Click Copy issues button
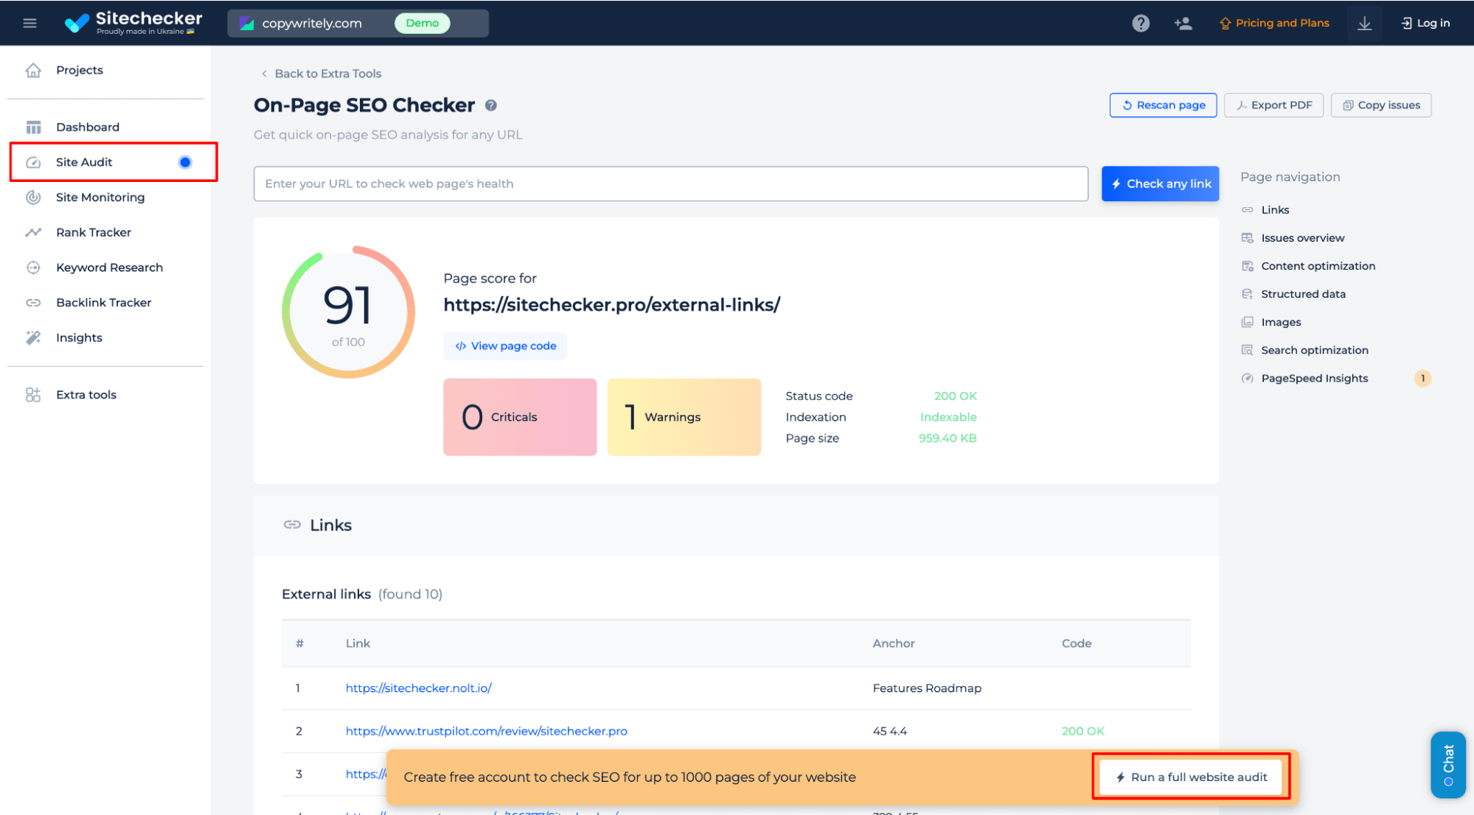The image size is (1474, 815). 1380,105
